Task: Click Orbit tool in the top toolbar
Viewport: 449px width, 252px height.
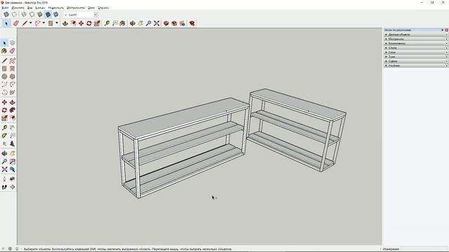Action: coord(133,23)
